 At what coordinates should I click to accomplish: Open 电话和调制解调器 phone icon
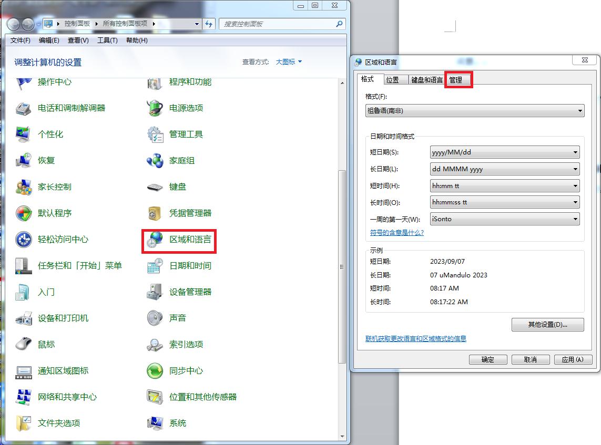point(24,108)
